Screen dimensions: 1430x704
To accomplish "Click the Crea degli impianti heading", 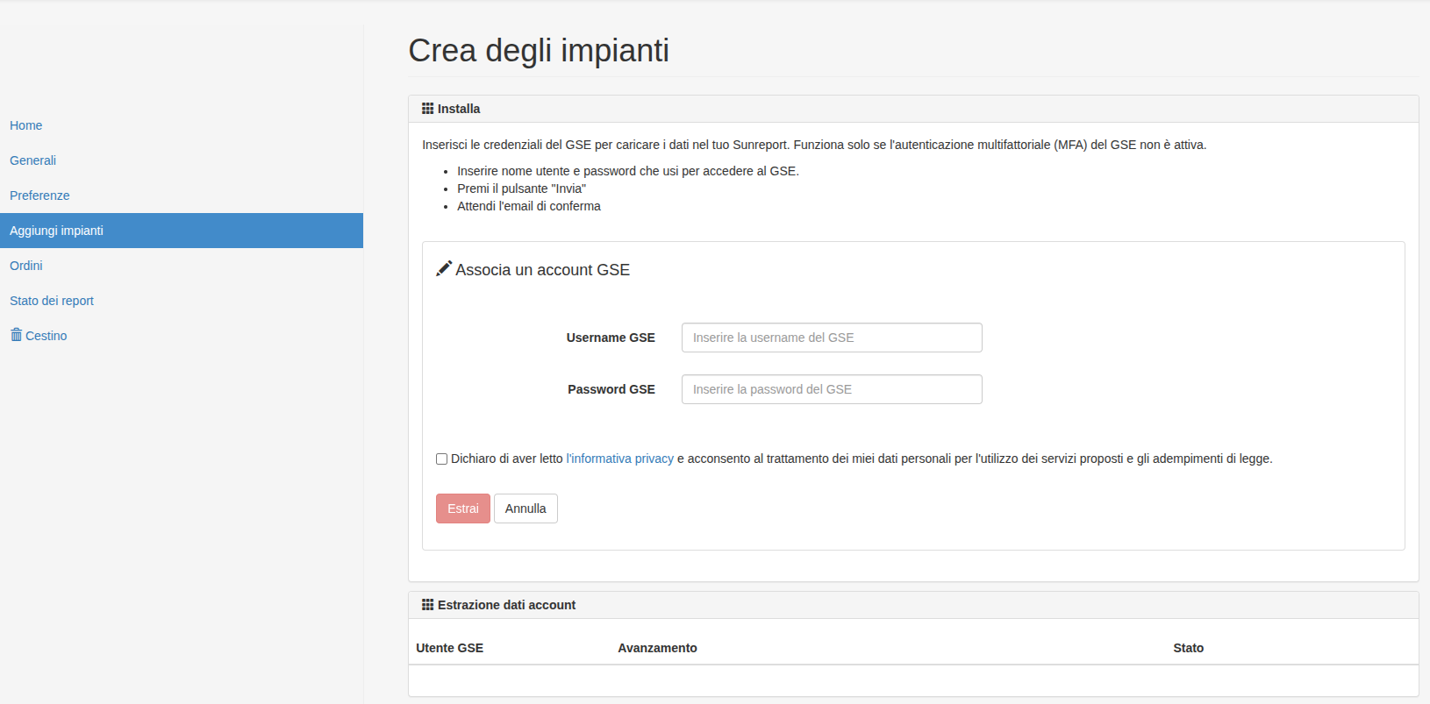I will 539,51.
